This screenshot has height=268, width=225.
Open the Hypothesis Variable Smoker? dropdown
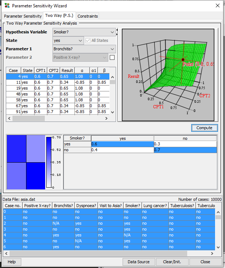click(84, 32)
